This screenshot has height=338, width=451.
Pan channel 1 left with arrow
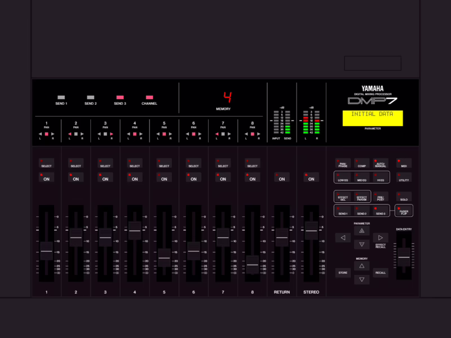click(40, 134)
